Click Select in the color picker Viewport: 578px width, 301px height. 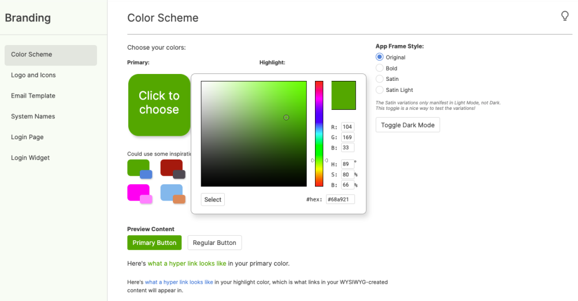213,199
